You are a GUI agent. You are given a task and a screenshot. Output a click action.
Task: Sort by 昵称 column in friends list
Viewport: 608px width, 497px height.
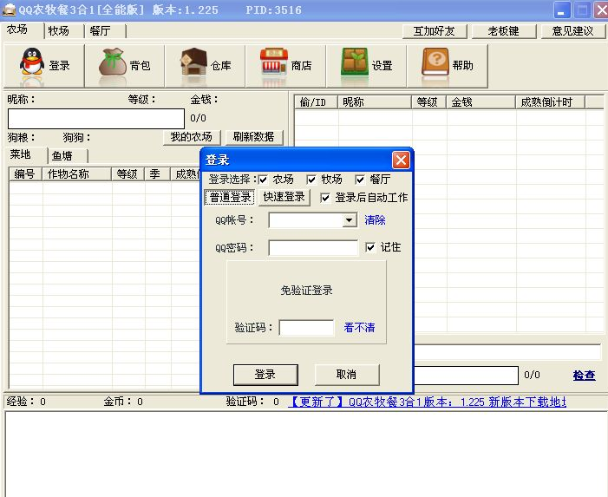pos(375,102)
